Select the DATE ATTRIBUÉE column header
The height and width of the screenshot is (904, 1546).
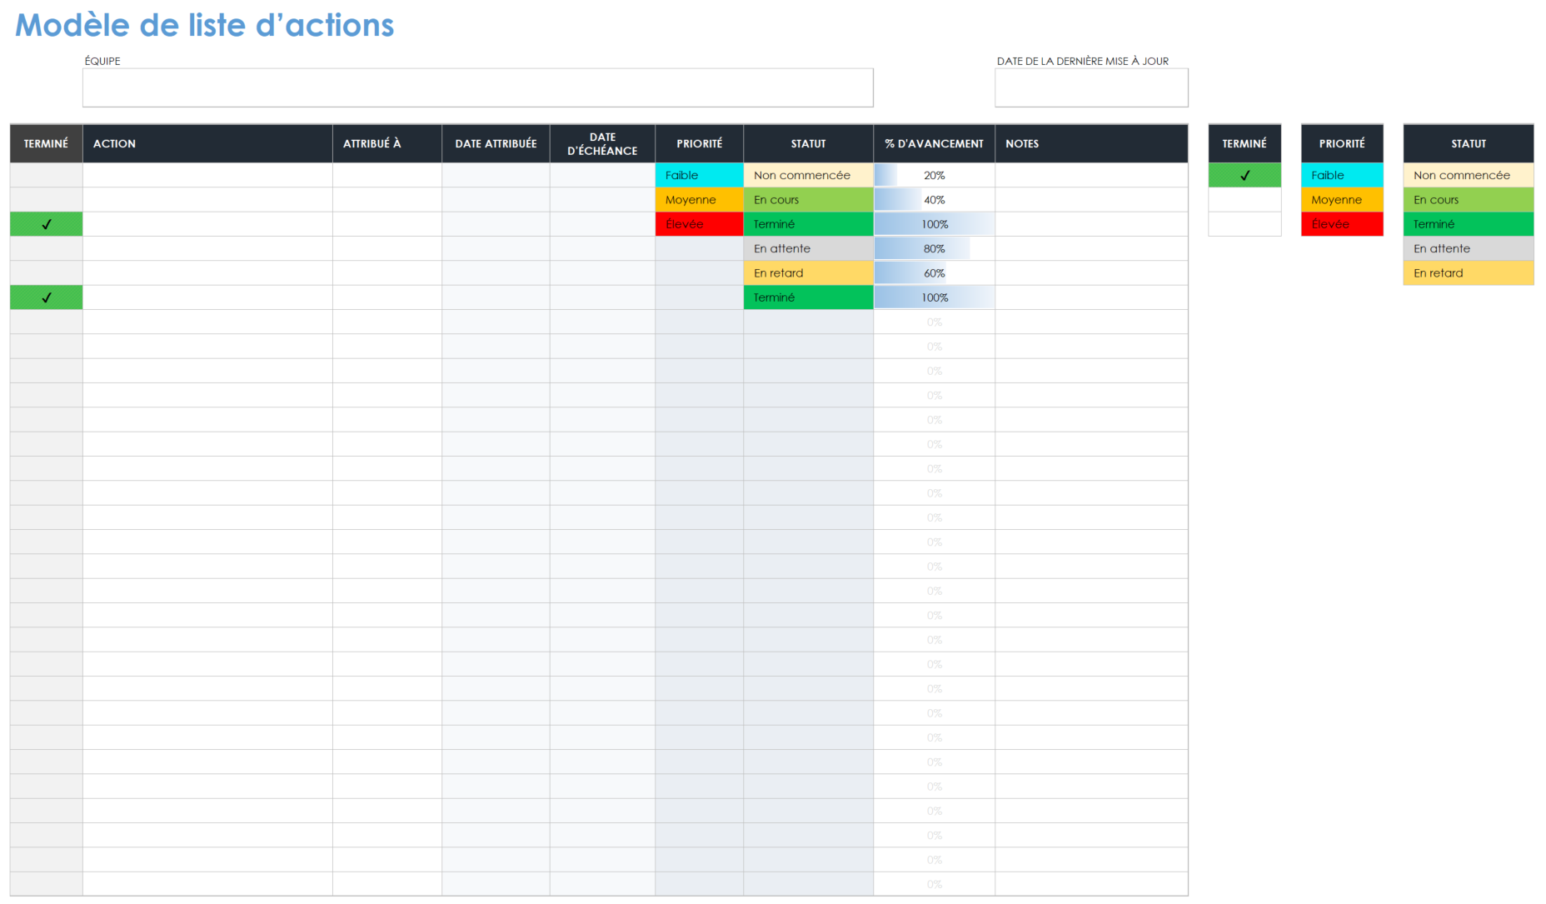pyautogui.click(x=496, y=143)
